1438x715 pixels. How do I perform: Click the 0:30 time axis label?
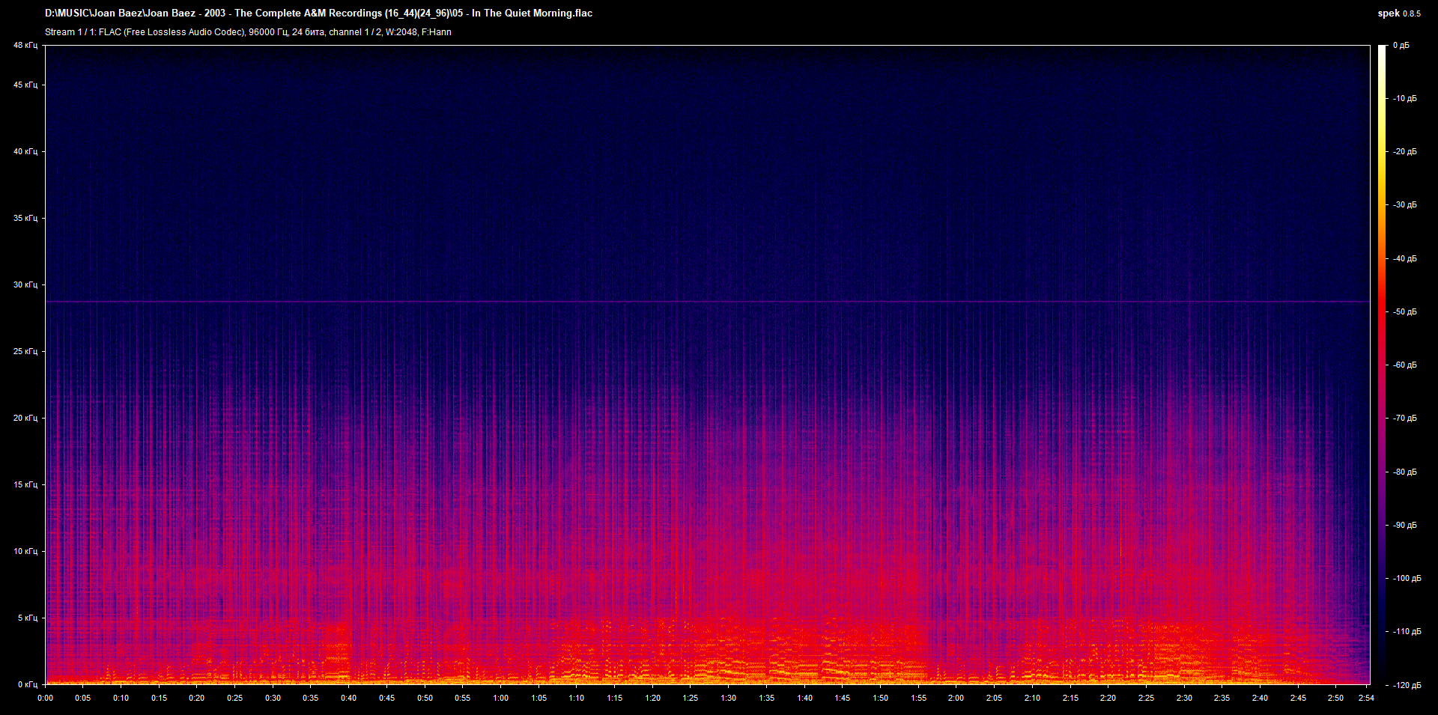coord(273,699)
